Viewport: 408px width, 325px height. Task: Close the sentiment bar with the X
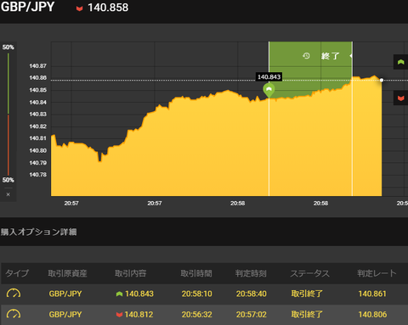coord(8,194)
